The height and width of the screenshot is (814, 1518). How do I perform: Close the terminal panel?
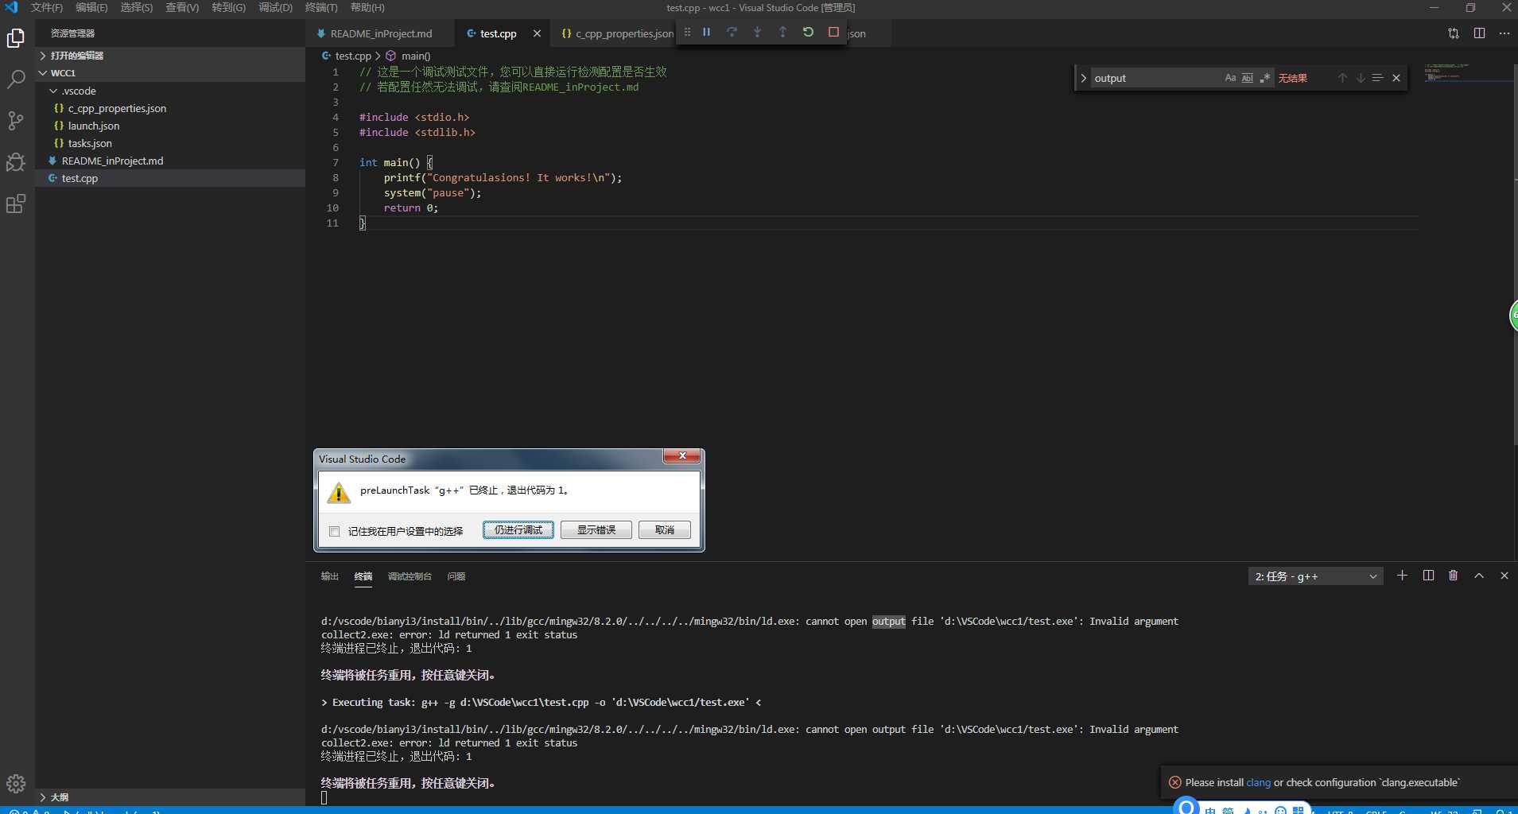[1504, 576]
